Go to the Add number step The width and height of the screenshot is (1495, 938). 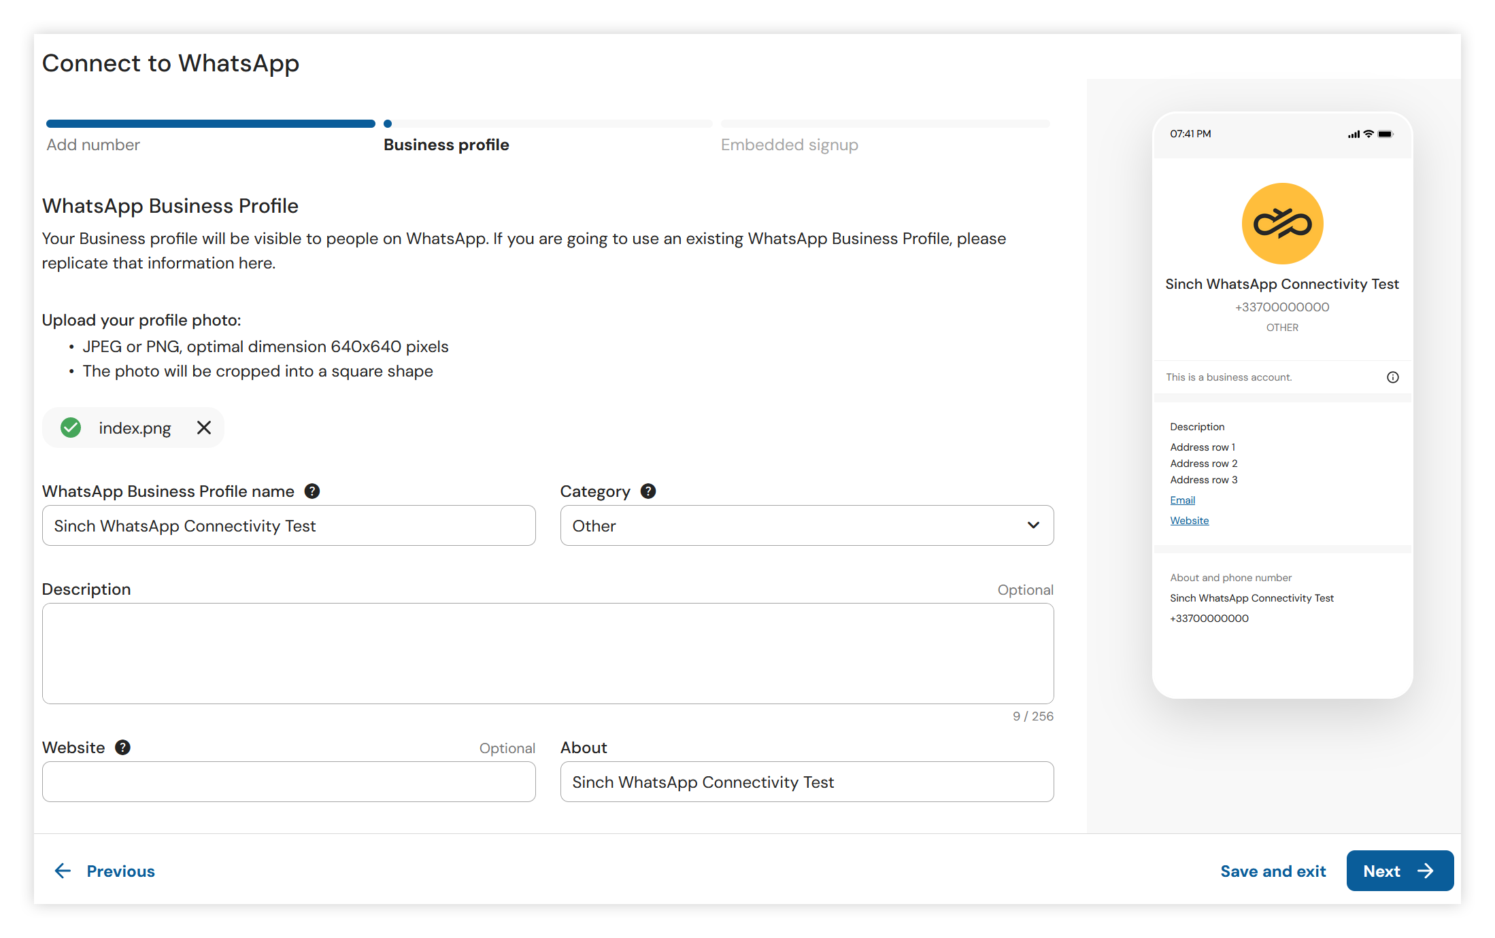(x=93, y=145)
